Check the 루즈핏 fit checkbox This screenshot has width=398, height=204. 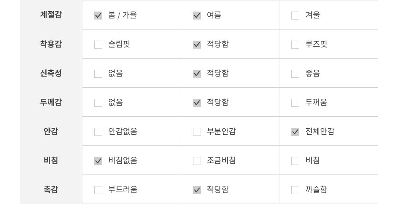pyautogui.click(x=295, y=45)
